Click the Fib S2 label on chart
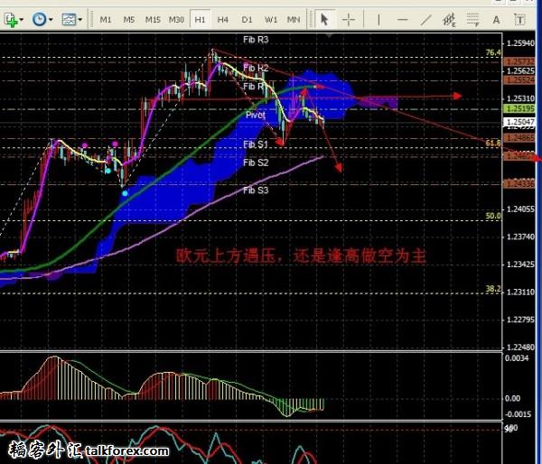542x464 pixels. 256,162
